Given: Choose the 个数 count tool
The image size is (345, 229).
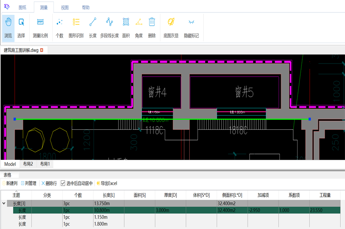Looking at the screenshot, I should 60,27.
